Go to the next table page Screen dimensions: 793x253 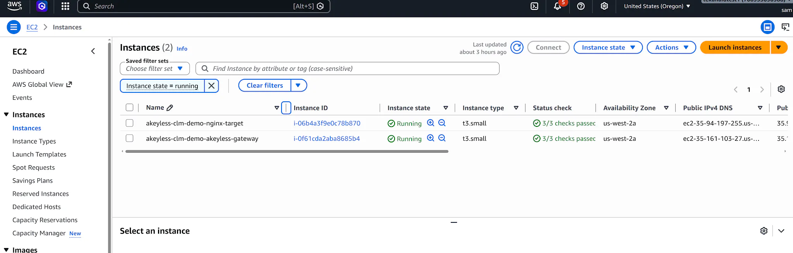coord(762,90)
